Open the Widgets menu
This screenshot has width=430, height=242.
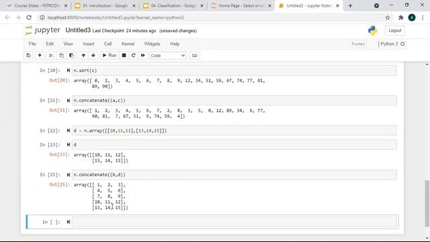coord(153,44)
